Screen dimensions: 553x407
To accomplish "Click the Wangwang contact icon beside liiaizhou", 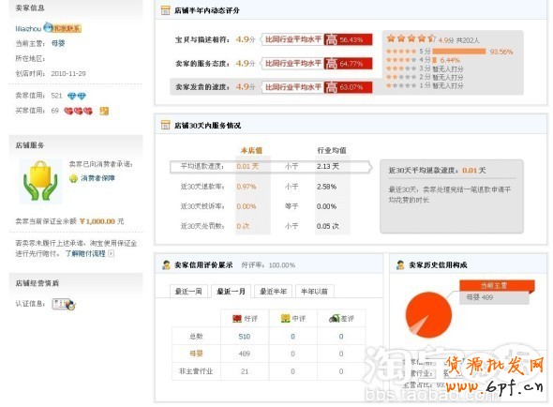I will [x=63, y=28].
